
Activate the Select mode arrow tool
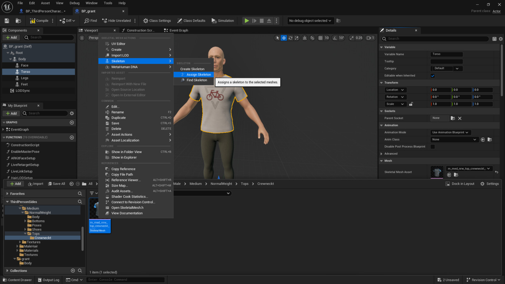coord(277,38)
